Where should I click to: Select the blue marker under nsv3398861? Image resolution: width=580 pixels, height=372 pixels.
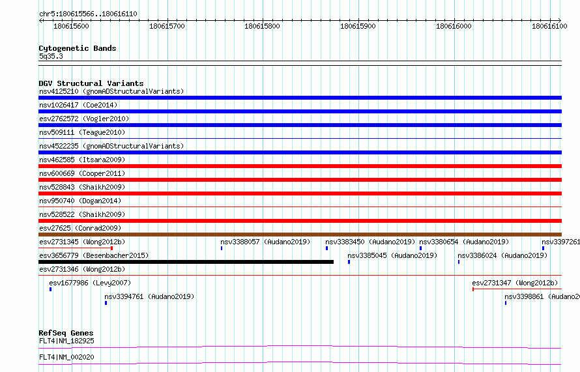(506, 303)
